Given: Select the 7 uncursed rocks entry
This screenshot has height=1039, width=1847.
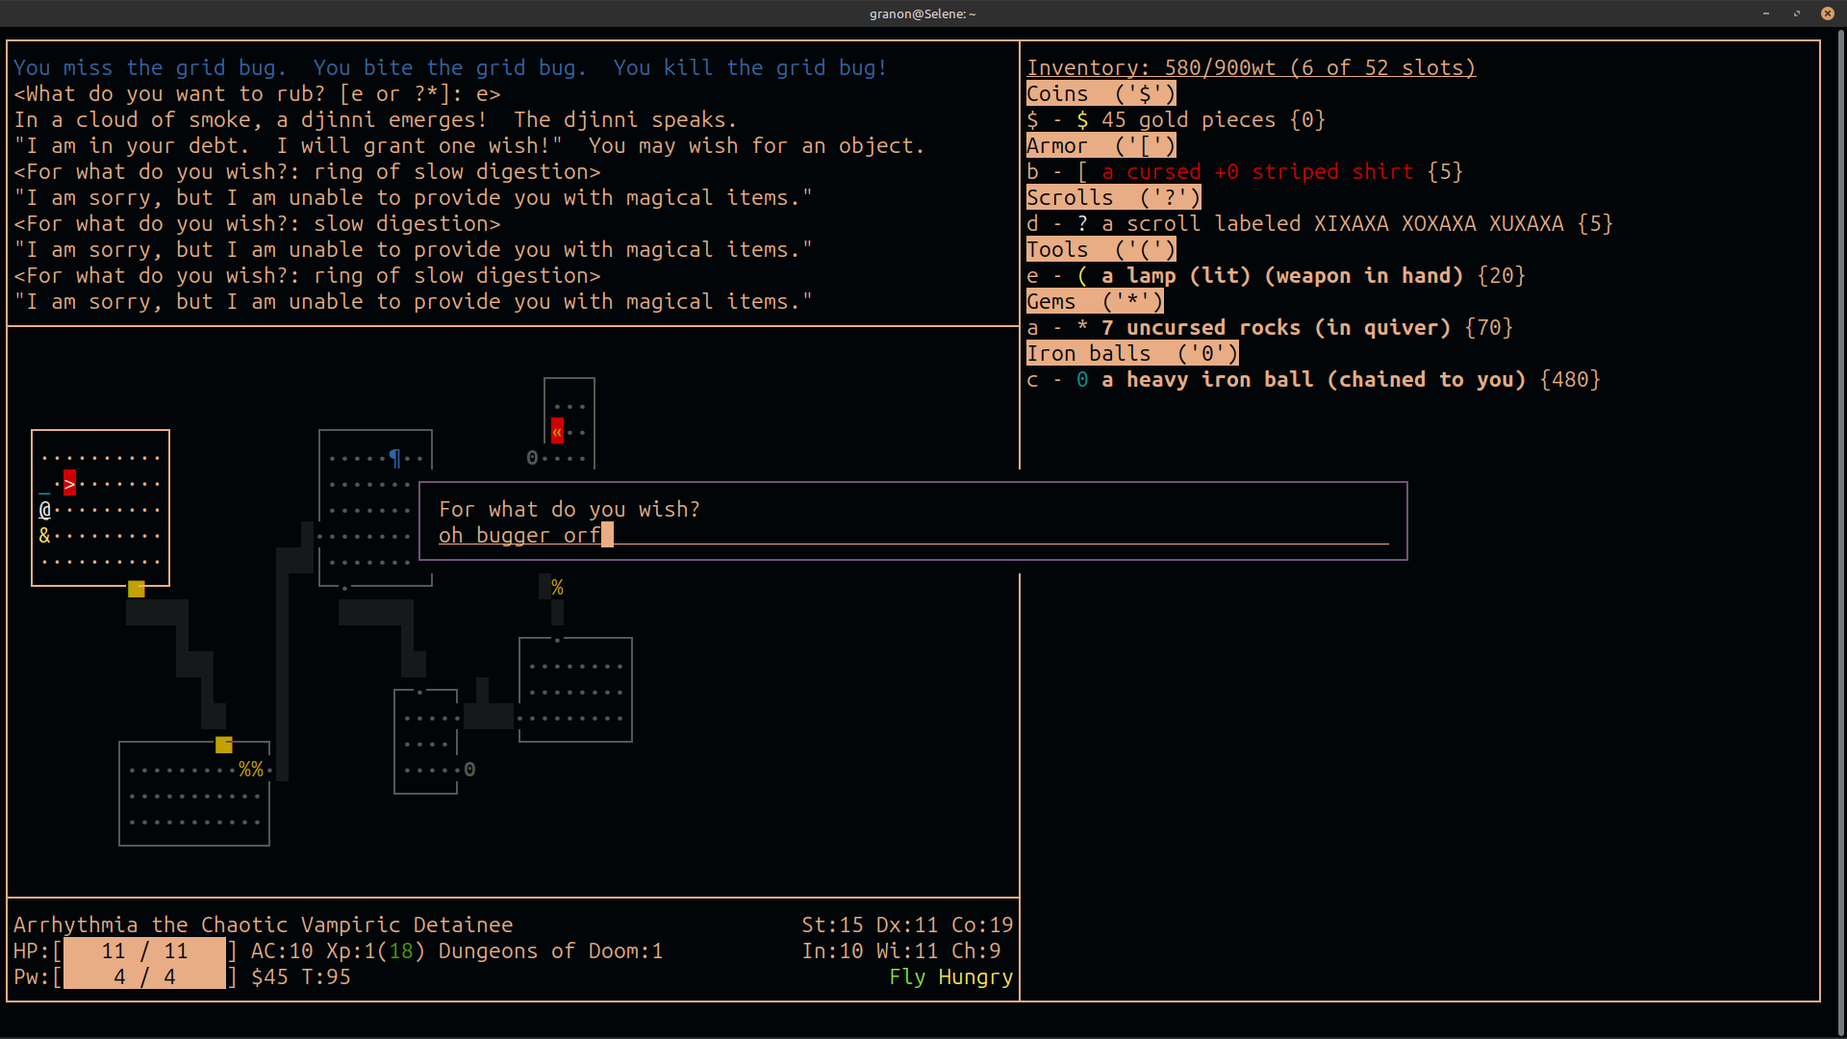Looking at the screenshot, I should (x=1270, y=327).
